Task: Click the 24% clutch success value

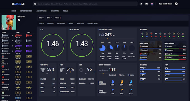Action: (x=108, y=35)
